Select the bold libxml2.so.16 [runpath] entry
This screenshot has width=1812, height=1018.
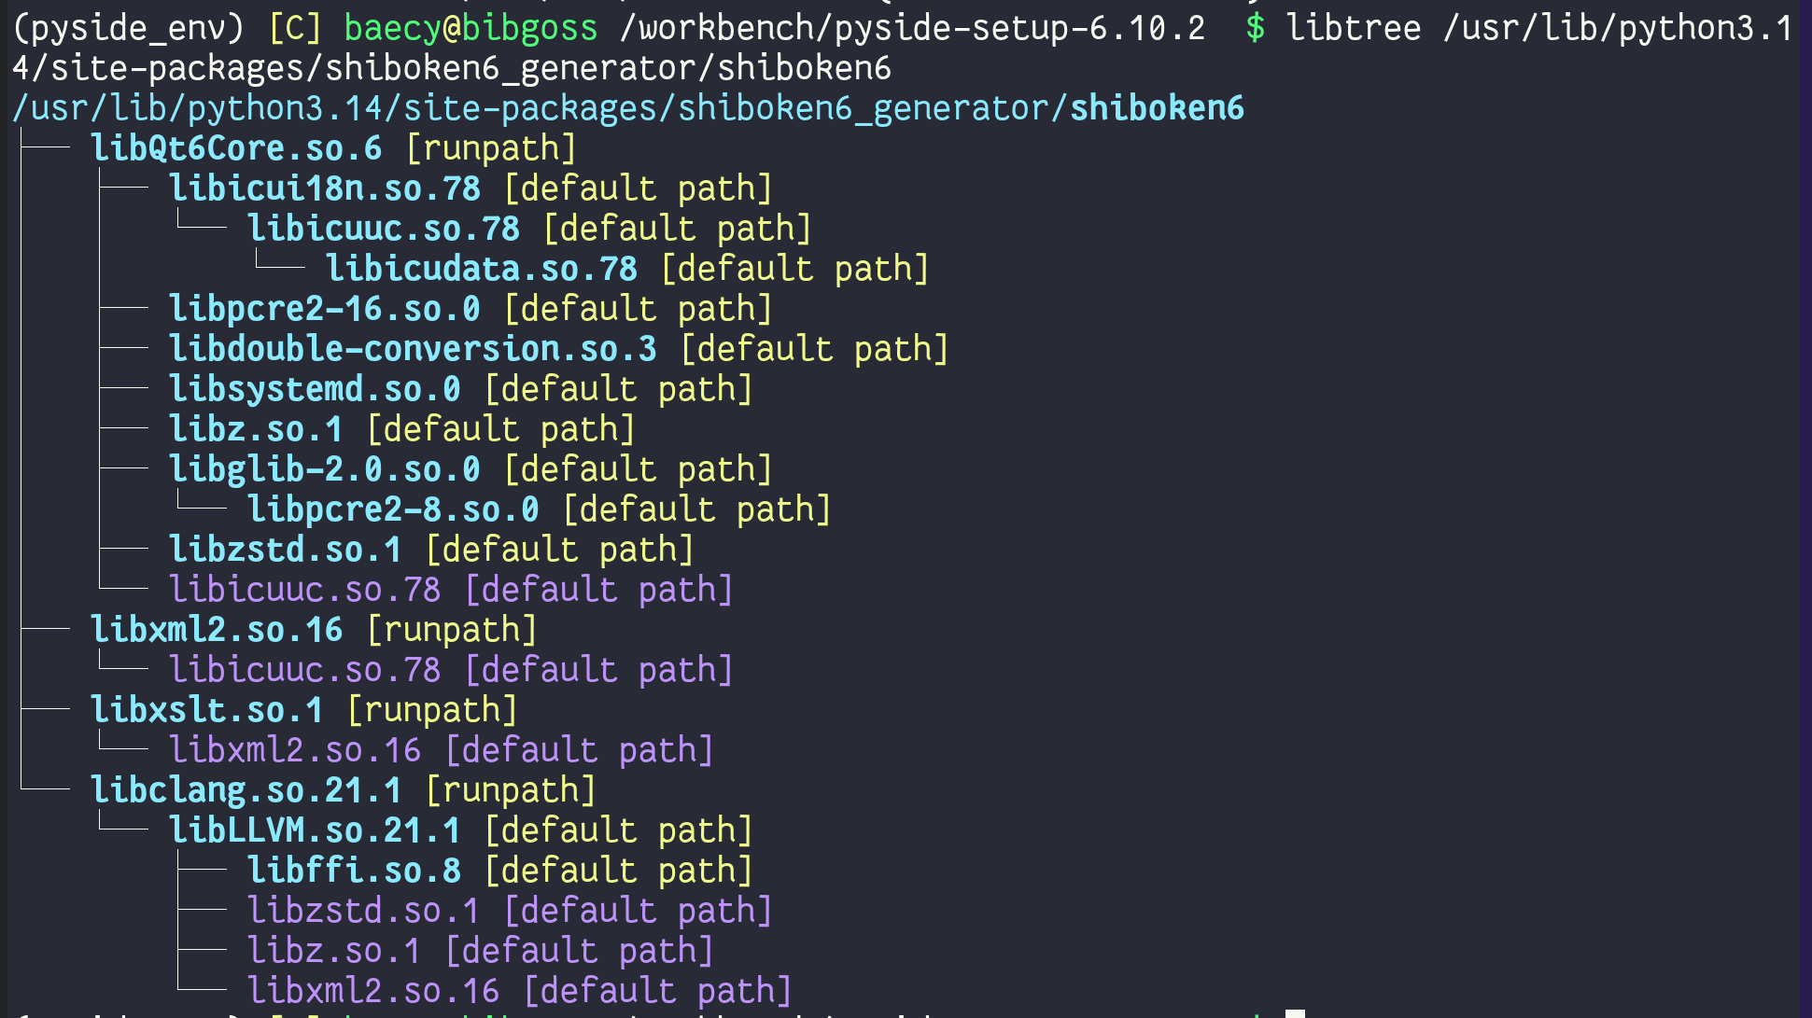[x=217, y=630]
